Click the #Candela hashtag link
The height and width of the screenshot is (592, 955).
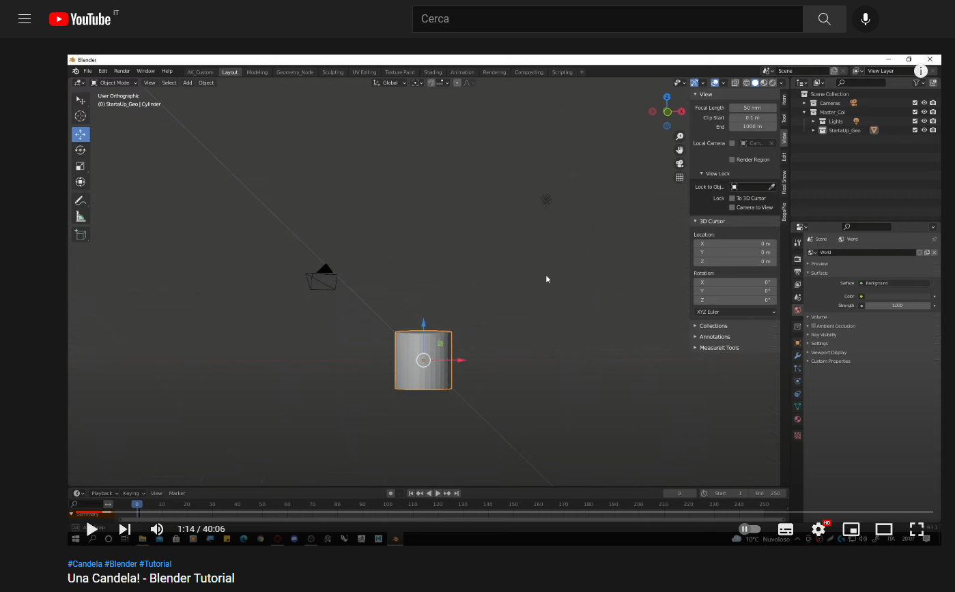[x=85, y=564]
